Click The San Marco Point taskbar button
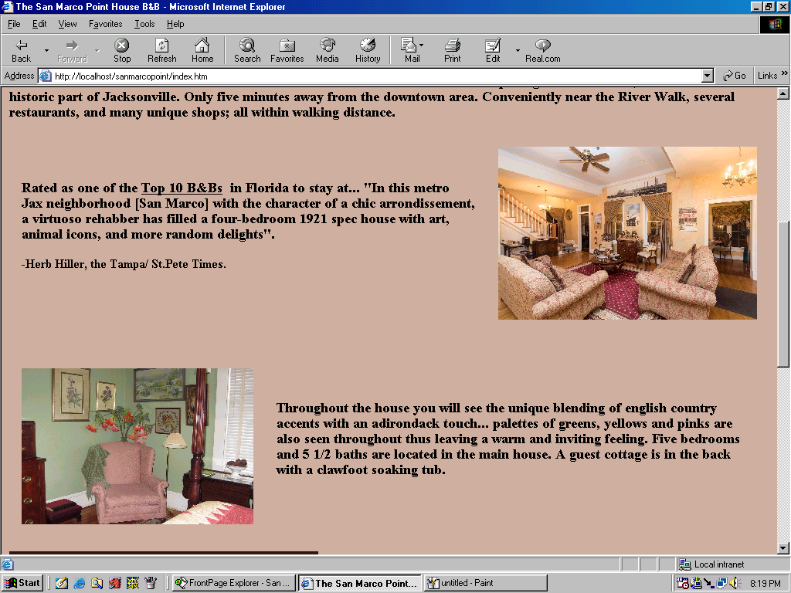This screenshot has width=791, height=593. click(360, 583)
